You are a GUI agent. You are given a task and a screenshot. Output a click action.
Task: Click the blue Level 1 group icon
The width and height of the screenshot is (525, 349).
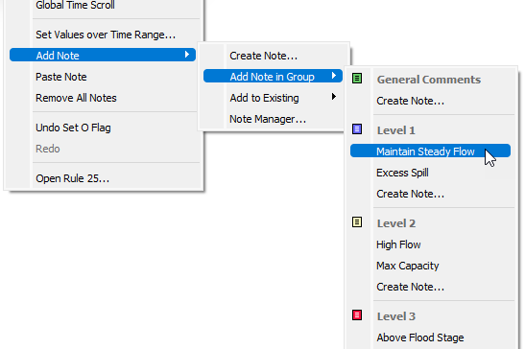click(x=357, y=128)
